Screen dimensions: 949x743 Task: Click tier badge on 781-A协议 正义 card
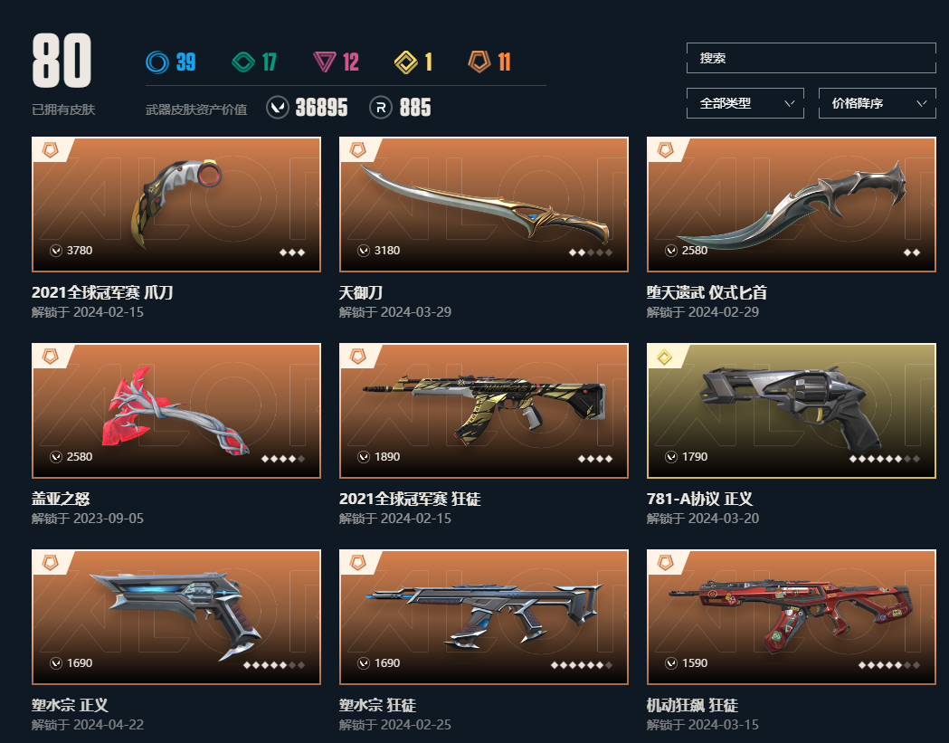point(665,357)
